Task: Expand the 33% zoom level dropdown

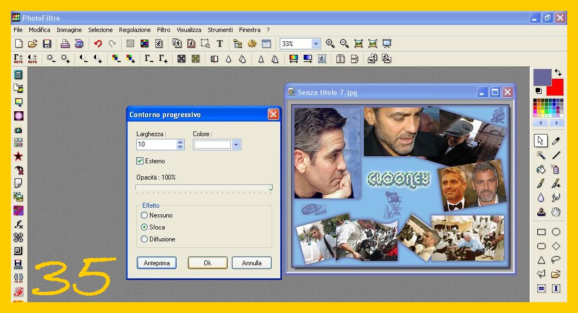Action: [x=316, y=44]
